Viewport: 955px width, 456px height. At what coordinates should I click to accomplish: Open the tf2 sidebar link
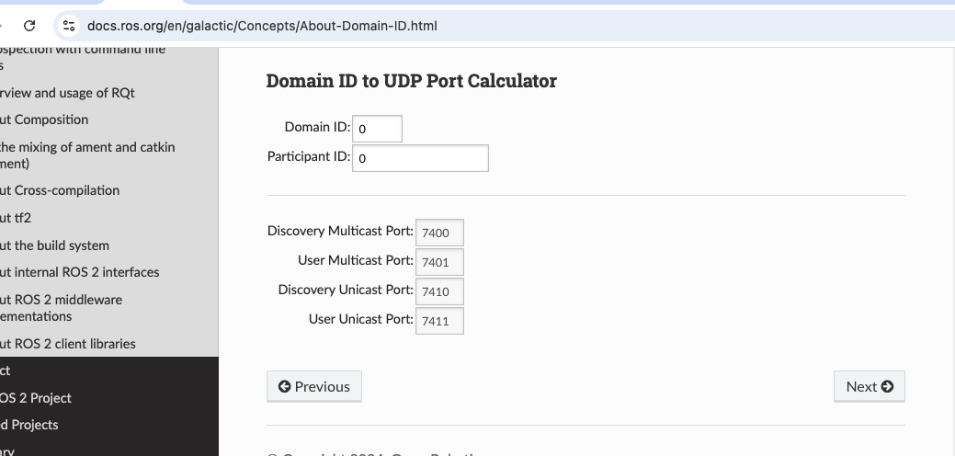coord(17,218)
